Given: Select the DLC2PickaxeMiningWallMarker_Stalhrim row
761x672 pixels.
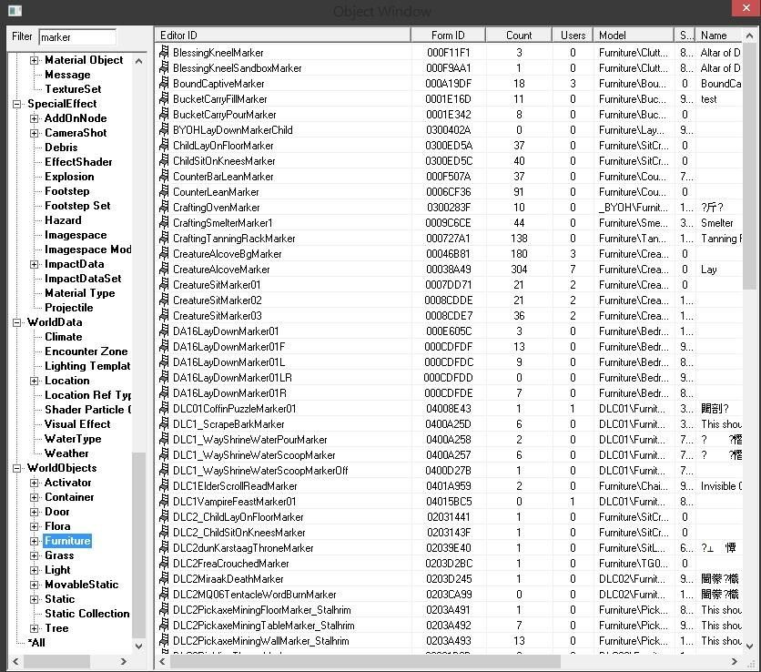Looking at the screenshot, I should point(450,641).
